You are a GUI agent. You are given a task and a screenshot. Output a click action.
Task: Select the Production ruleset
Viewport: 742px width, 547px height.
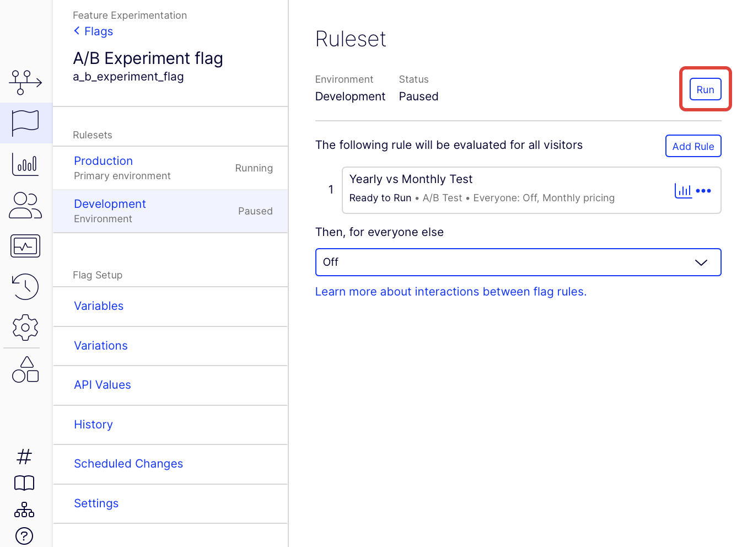click(104, 161)
